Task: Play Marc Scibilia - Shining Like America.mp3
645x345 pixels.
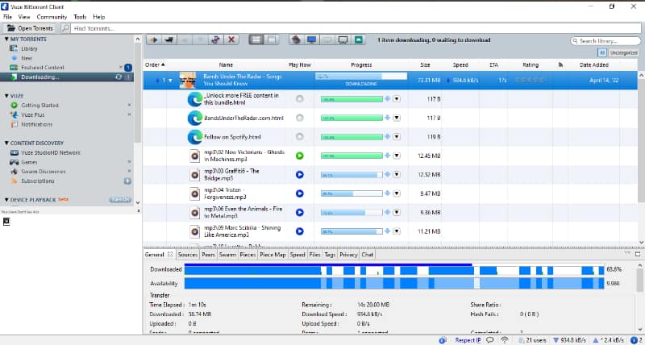Action: 299,231
